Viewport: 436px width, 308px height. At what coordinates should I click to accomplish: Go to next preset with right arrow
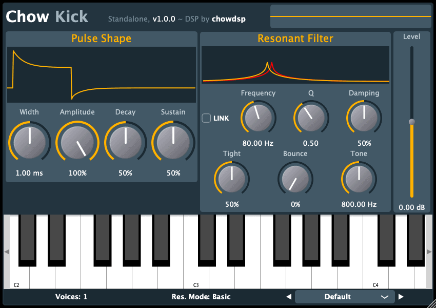pyautogui.click(x=401, y=297)
